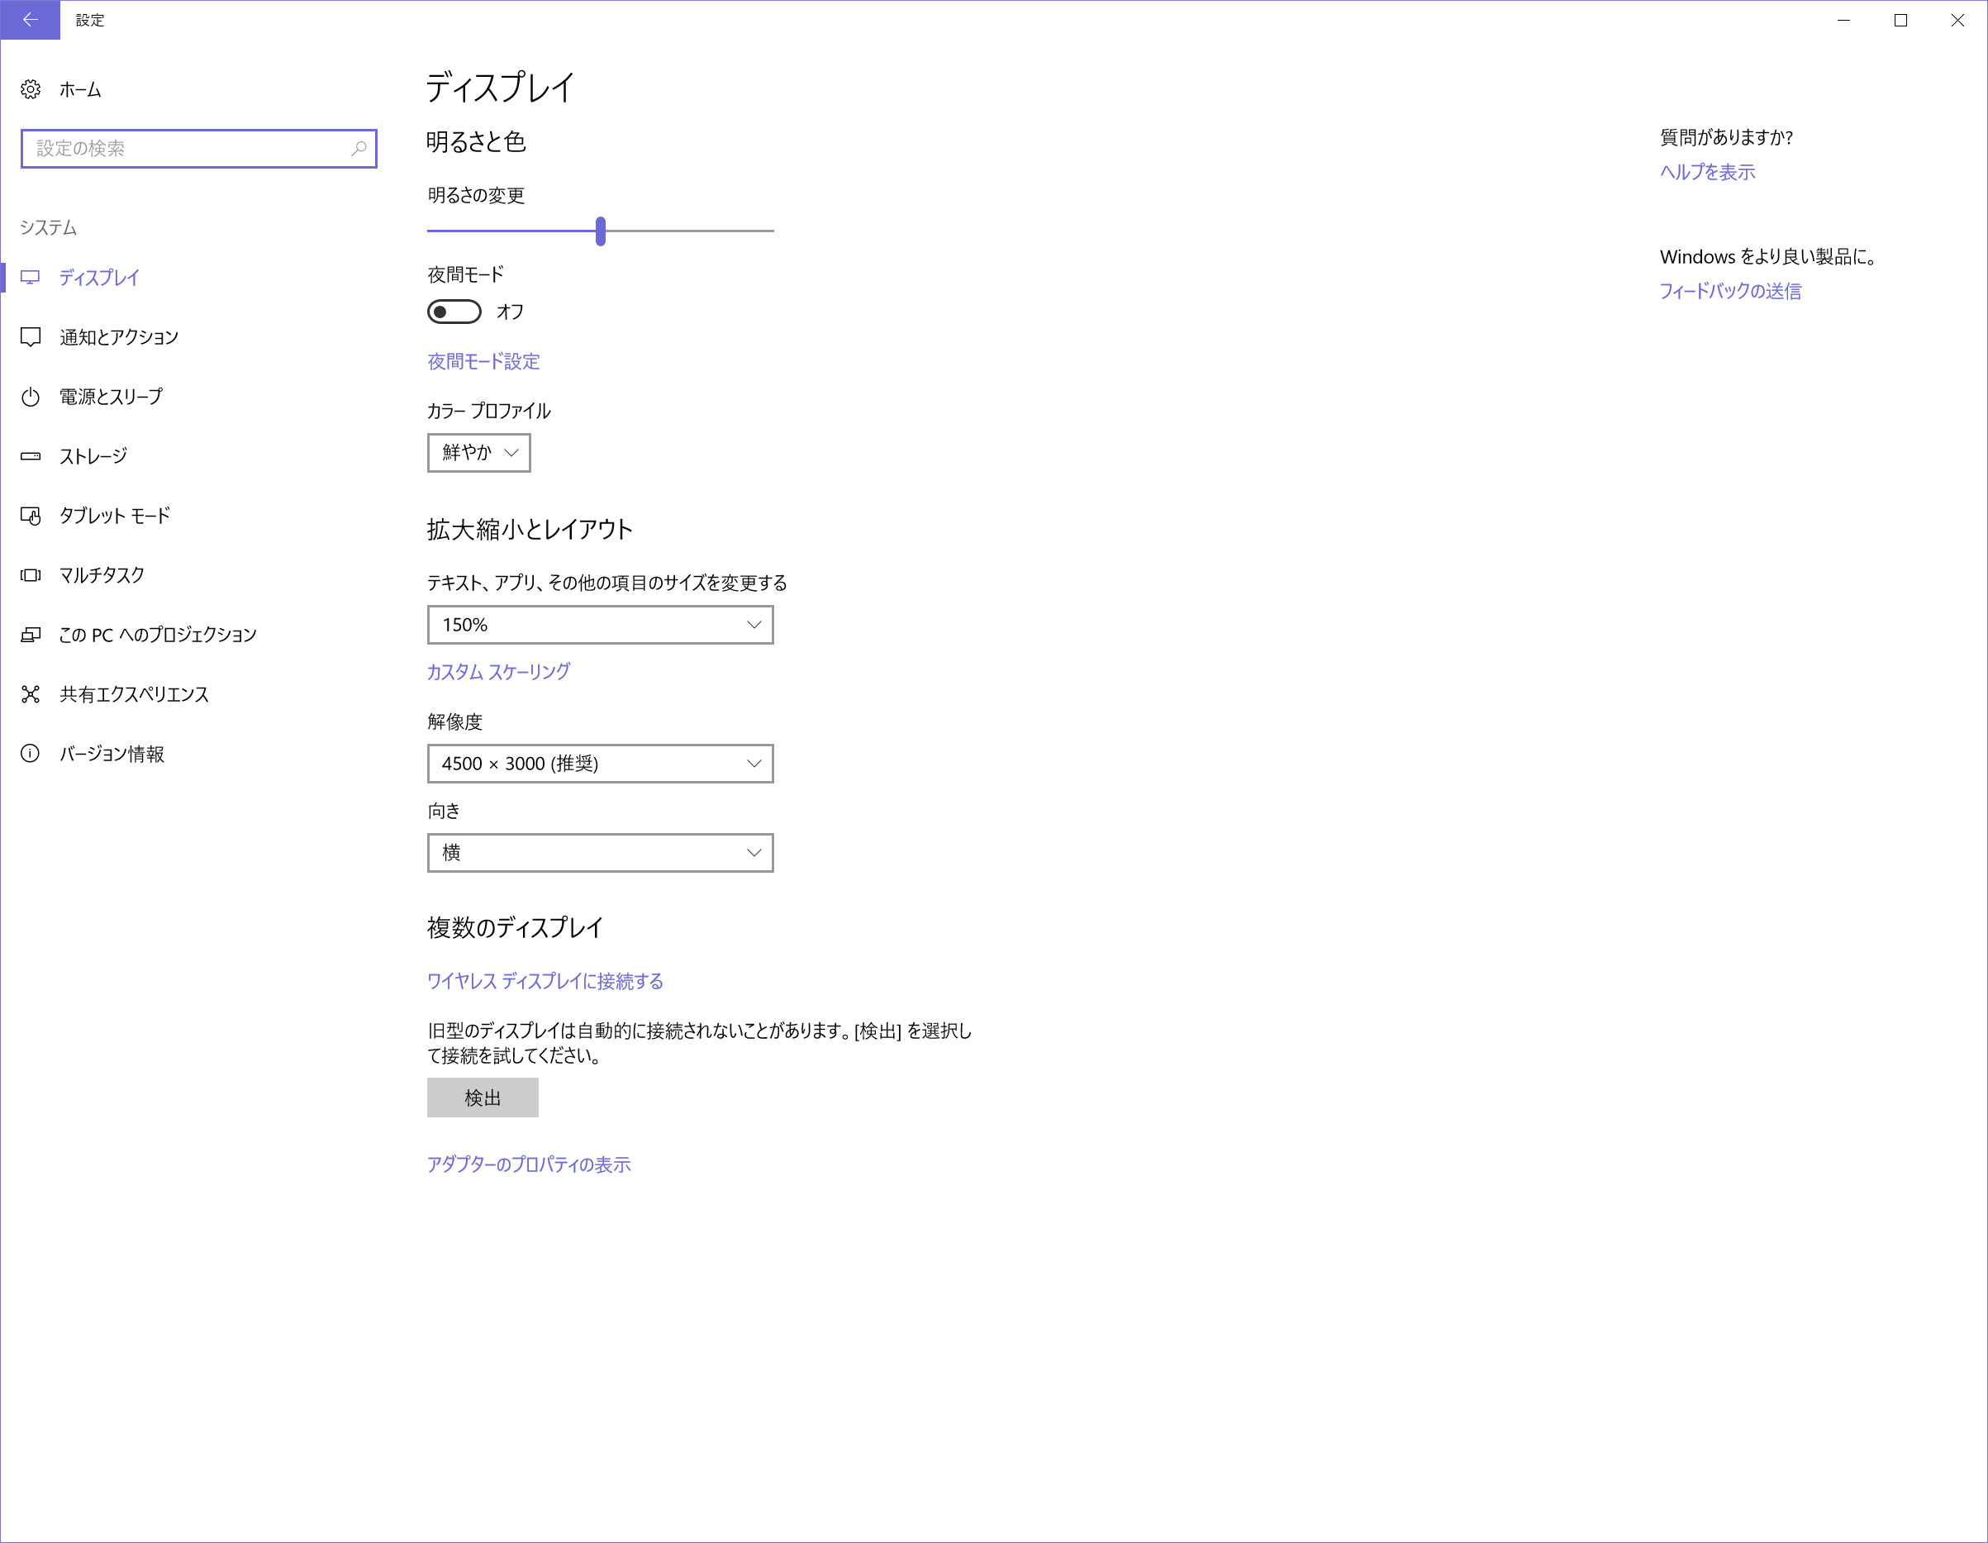The height and width of the screenshot is (1543, 1988).
Task: Click the バージョン情報 info icon
Action: pos(31,754)
